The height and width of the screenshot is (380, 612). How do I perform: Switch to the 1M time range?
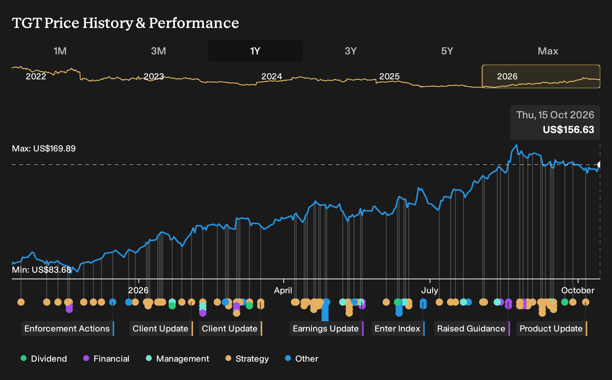60,51
